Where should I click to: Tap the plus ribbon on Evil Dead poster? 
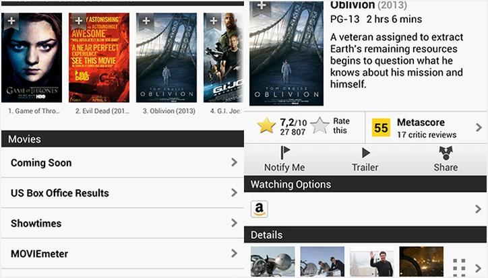coord(79,21)
